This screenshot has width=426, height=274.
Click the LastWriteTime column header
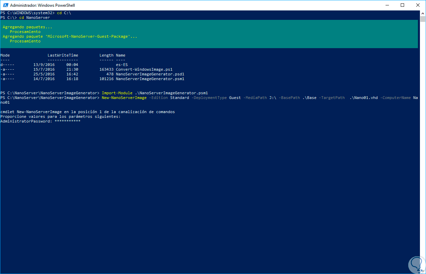click(63, 55)
